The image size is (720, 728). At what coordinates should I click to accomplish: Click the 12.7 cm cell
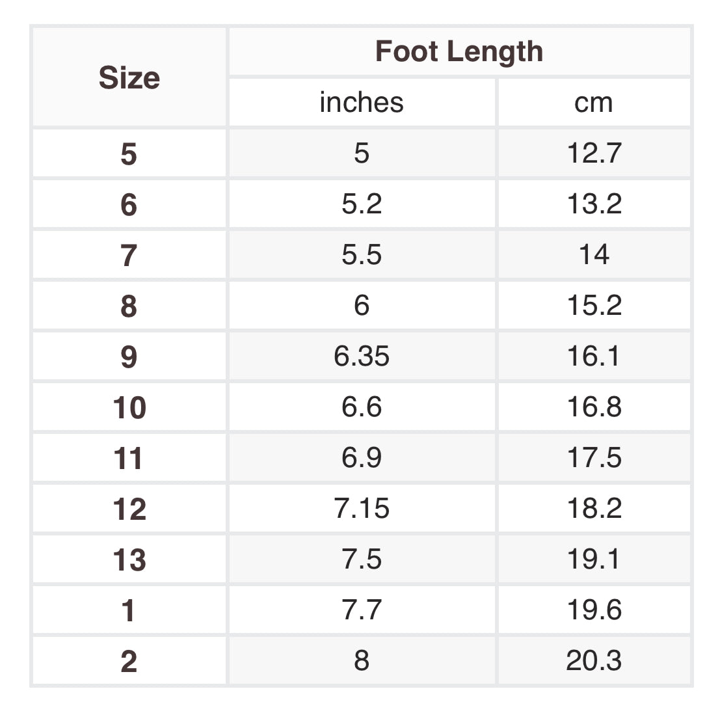pos(594,154)
